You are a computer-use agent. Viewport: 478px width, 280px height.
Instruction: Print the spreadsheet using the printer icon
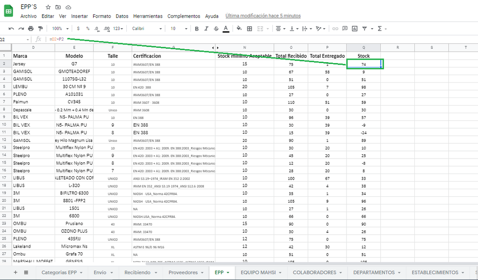click(x=31, y=29)
